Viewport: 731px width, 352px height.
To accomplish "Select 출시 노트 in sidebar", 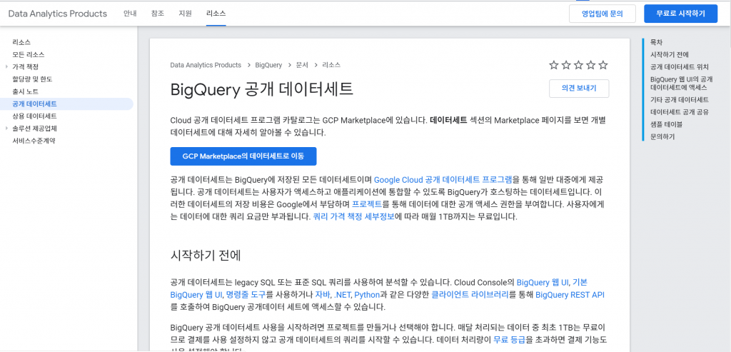I will 25,91.
